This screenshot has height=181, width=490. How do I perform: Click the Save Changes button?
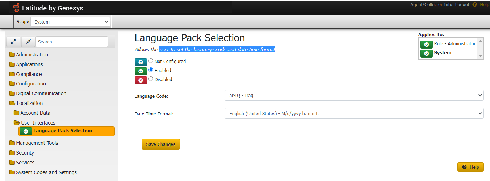pos(160,144)
